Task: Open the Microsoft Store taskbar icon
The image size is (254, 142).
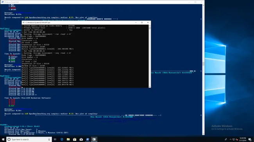Action: click(75, 139)
